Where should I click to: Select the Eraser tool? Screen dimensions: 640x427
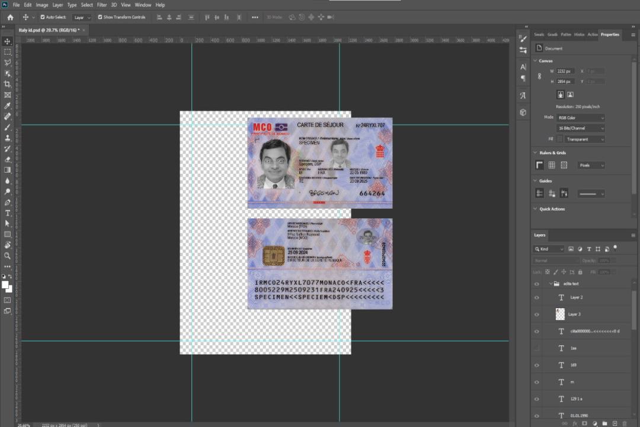[x=7, y=159]
